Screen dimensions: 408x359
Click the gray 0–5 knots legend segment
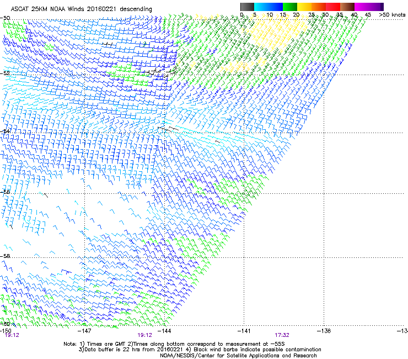(247, 7)
